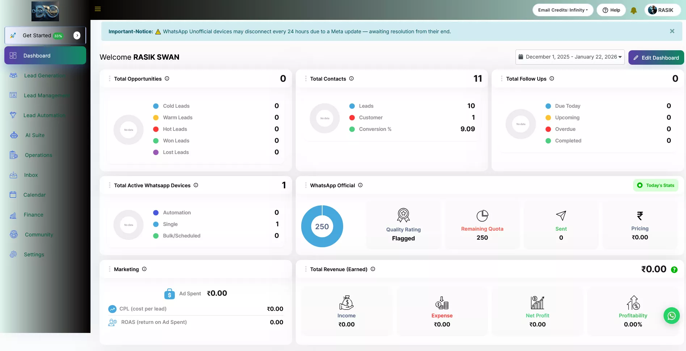
Task: Open Lead Generation in sidebar
Action: pos(45,76)
